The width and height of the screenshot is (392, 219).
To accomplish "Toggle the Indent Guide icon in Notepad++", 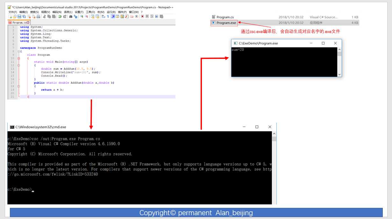I will (x=113, y=16).
